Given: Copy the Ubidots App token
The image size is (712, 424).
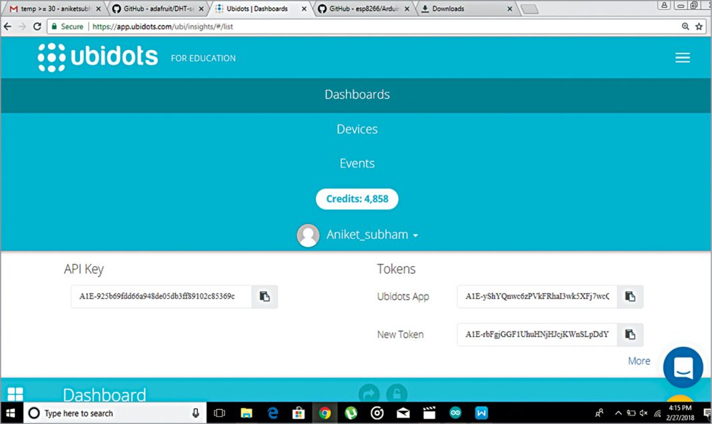Looking at the screenshot, I should pyautogui.click(x=630, y=297).
